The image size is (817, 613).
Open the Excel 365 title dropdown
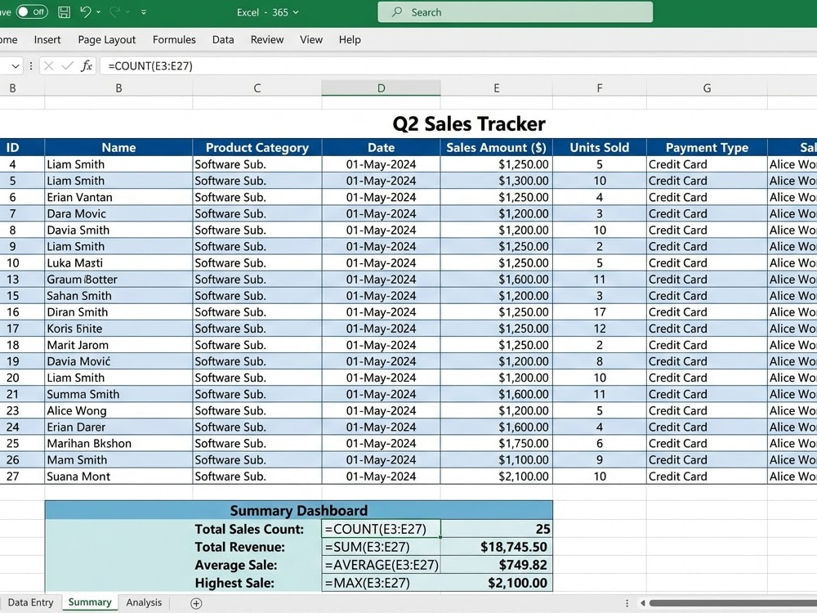(x=296, y=12)
